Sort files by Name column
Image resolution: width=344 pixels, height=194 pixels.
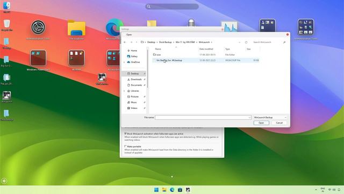click(158, 49)
